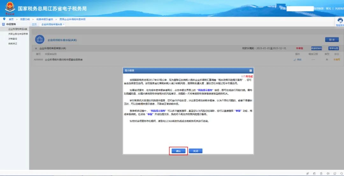Open the 智能咨询 customer service avatar
The image size is (344, 176).
coord(340,21)
